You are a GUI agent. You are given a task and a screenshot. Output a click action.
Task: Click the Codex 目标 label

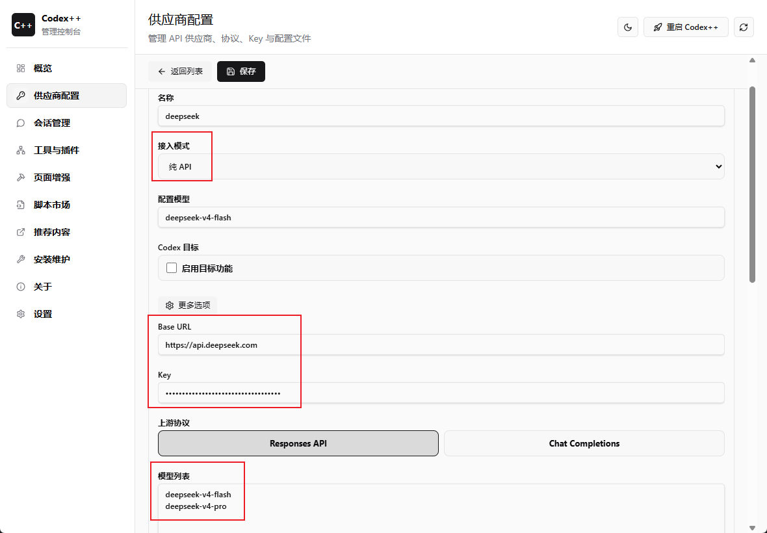click(178, 248)
